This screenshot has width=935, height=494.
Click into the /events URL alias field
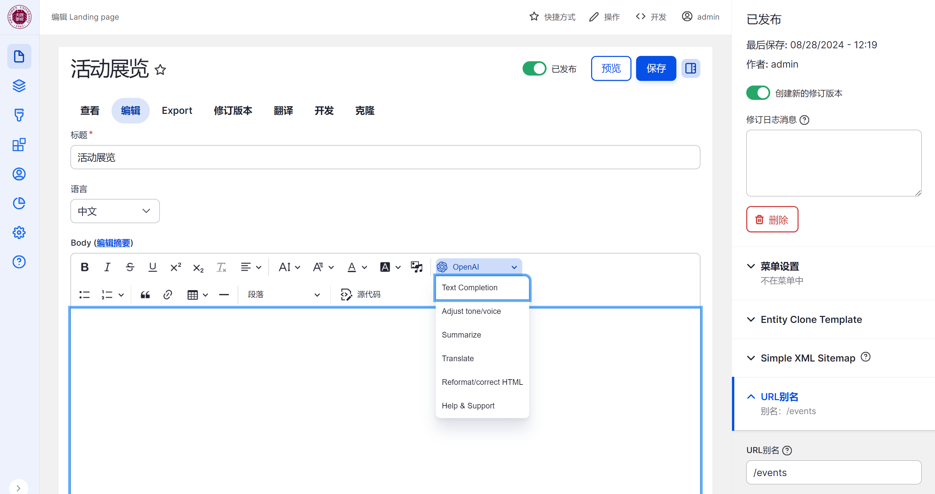(833, 473)
